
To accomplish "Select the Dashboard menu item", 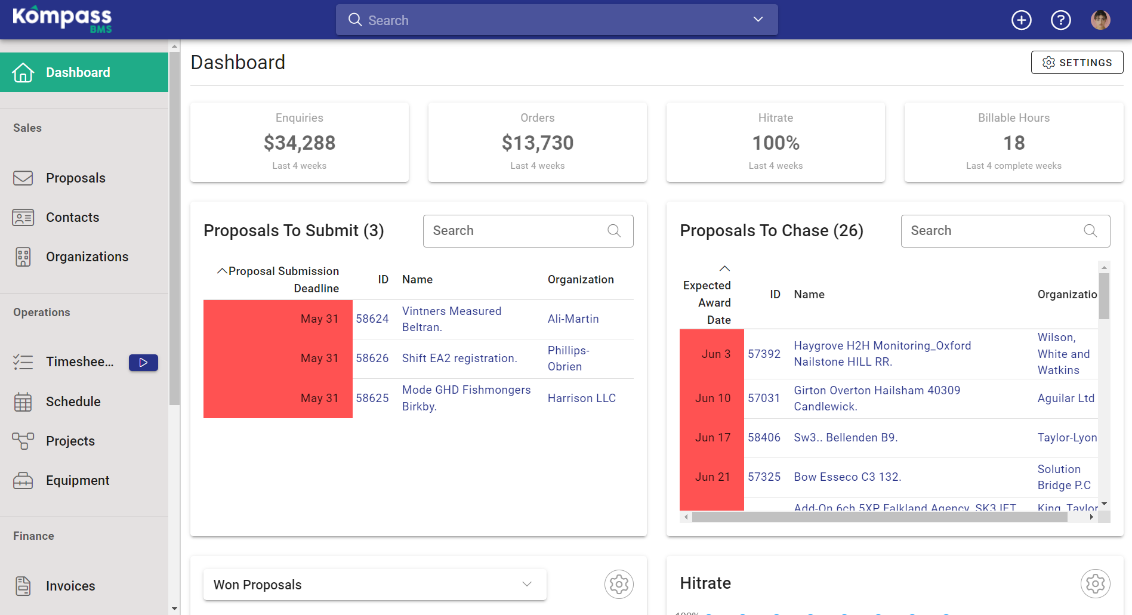I will click(x=84, y=72).
